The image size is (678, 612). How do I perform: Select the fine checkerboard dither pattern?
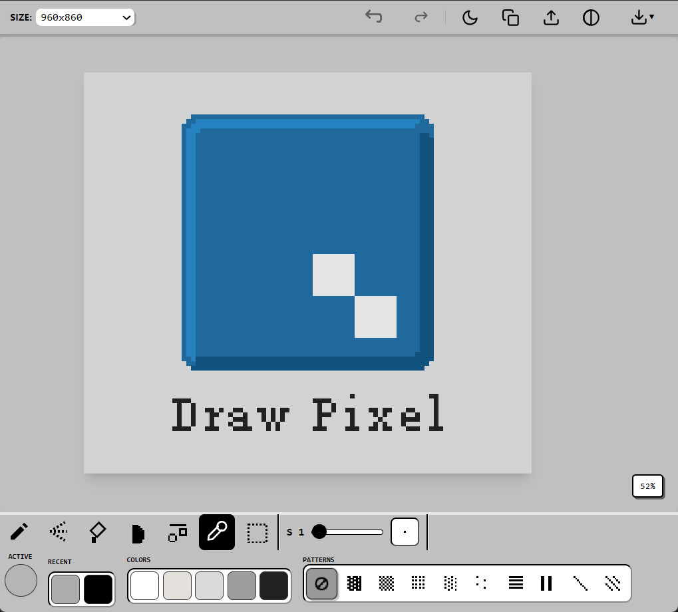pos(386,583)
